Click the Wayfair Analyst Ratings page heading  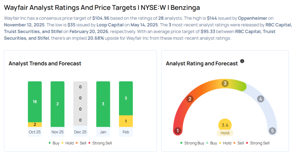click(x=102, y=7)
